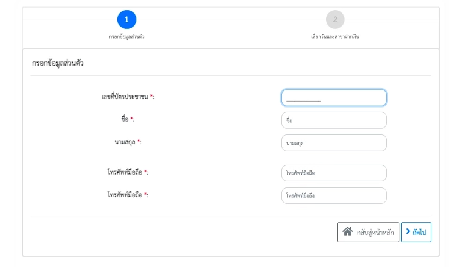
Task: Click the เลขที่บัตรประชาชน field label
Action: point(125,97)
